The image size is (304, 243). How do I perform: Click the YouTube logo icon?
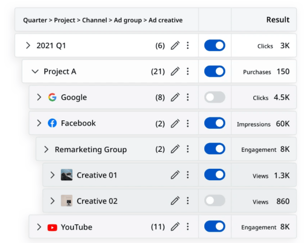pyautogui.click(x=52, y=227)
